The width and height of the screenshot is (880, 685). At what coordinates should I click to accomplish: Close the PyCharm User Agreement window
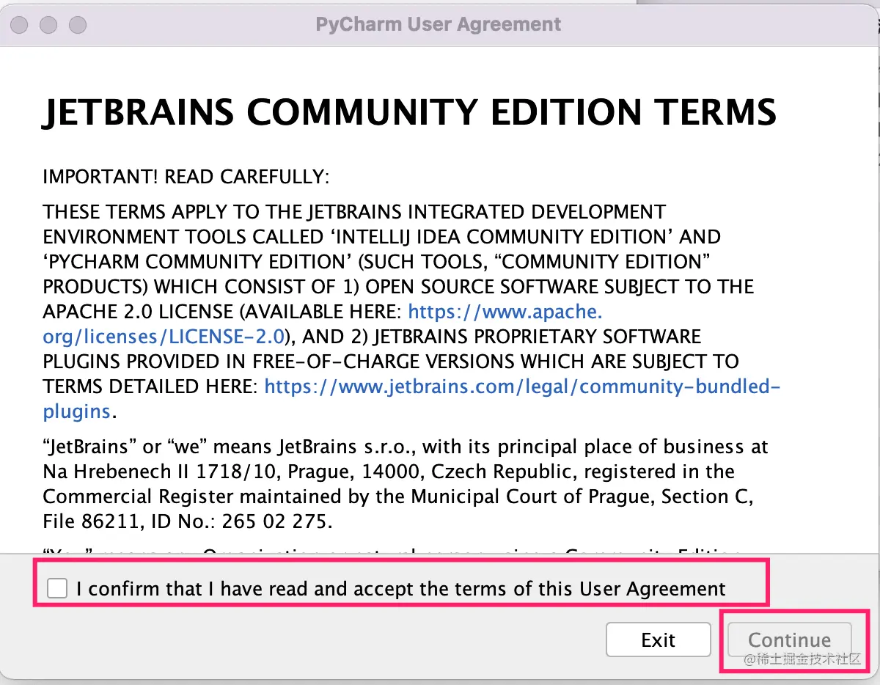20,25
